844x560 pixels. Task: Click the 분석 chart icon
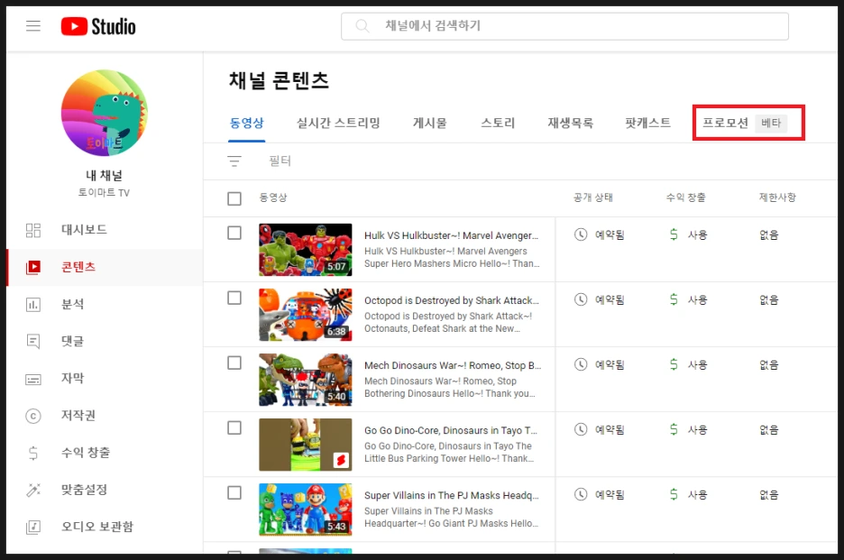(x=33, y=305)
